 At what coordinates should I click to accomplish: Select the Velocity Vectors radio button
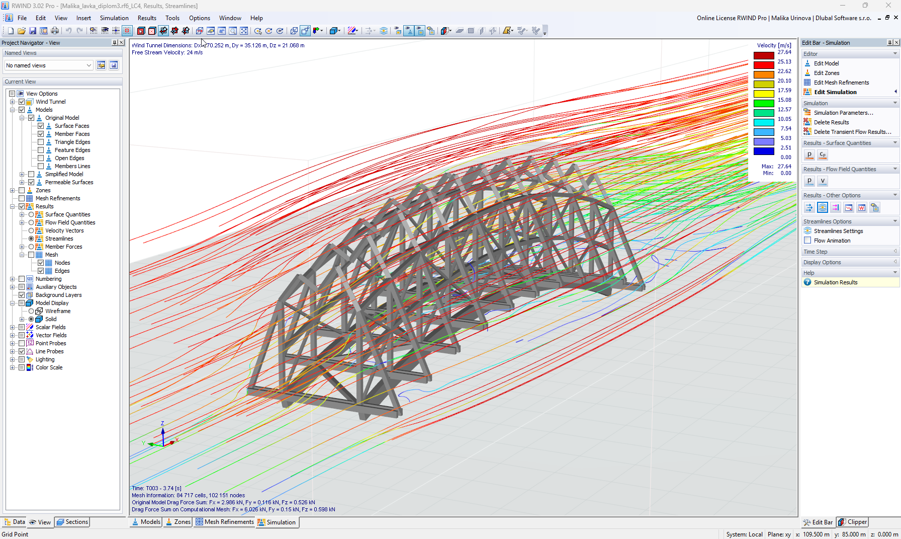[31, 230]
